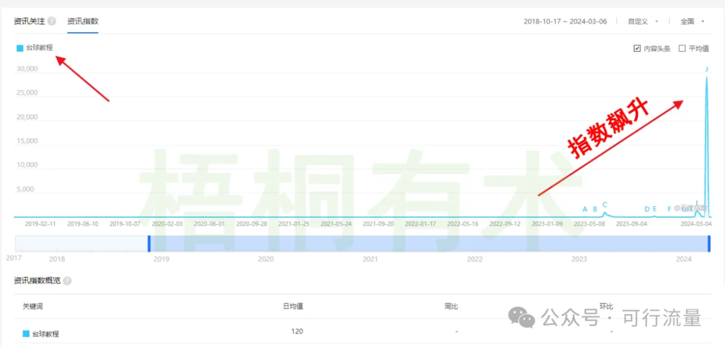725x347 pixels.
Task: Click the selected blue range bar
Action: pos(429,244)
